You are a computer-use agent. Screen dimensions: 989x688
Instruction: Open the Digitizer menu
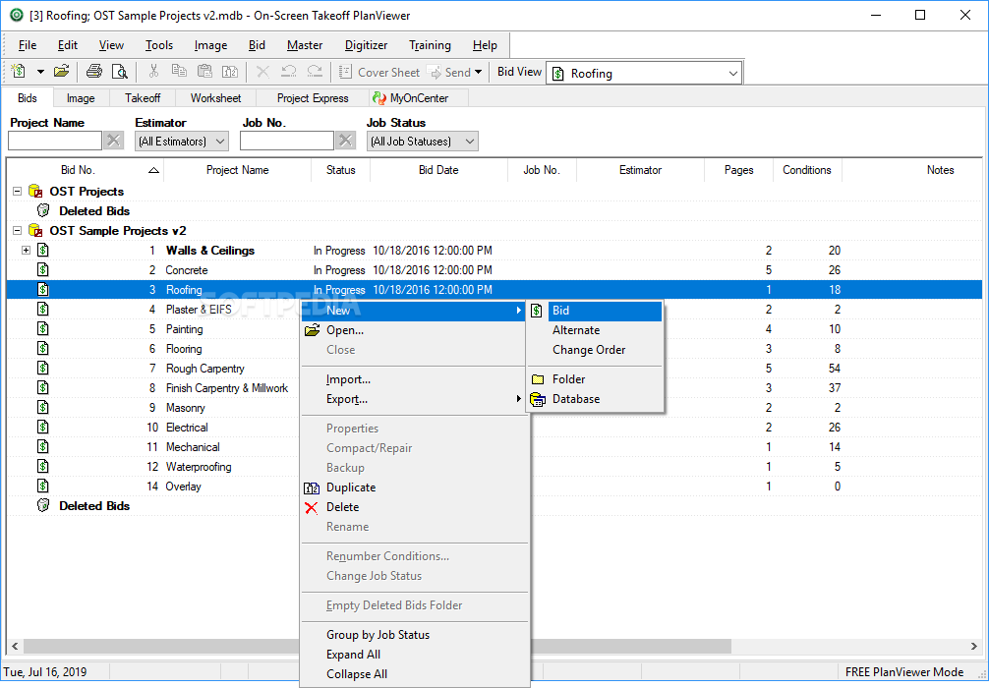(366, 45)
